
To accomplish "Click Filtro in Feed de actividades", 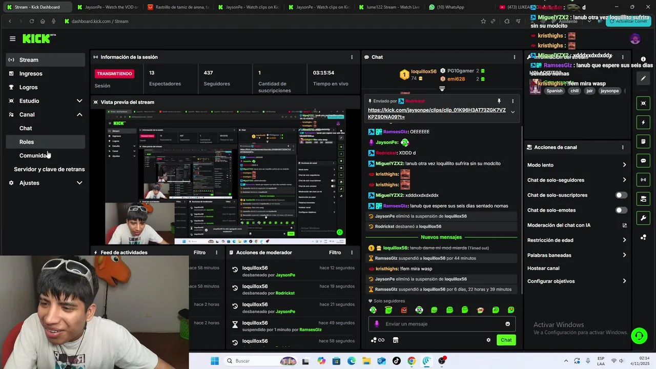I will click(x=199, y=252).
